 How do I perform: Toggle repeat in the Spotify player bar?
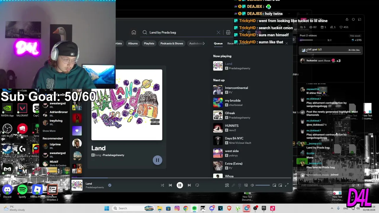coord(197,185)
